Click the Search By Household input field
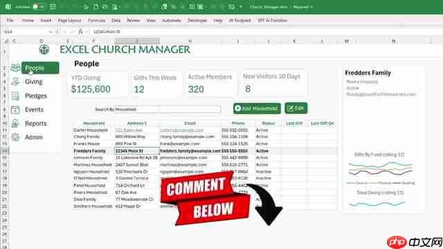 [x=158, y=109]
